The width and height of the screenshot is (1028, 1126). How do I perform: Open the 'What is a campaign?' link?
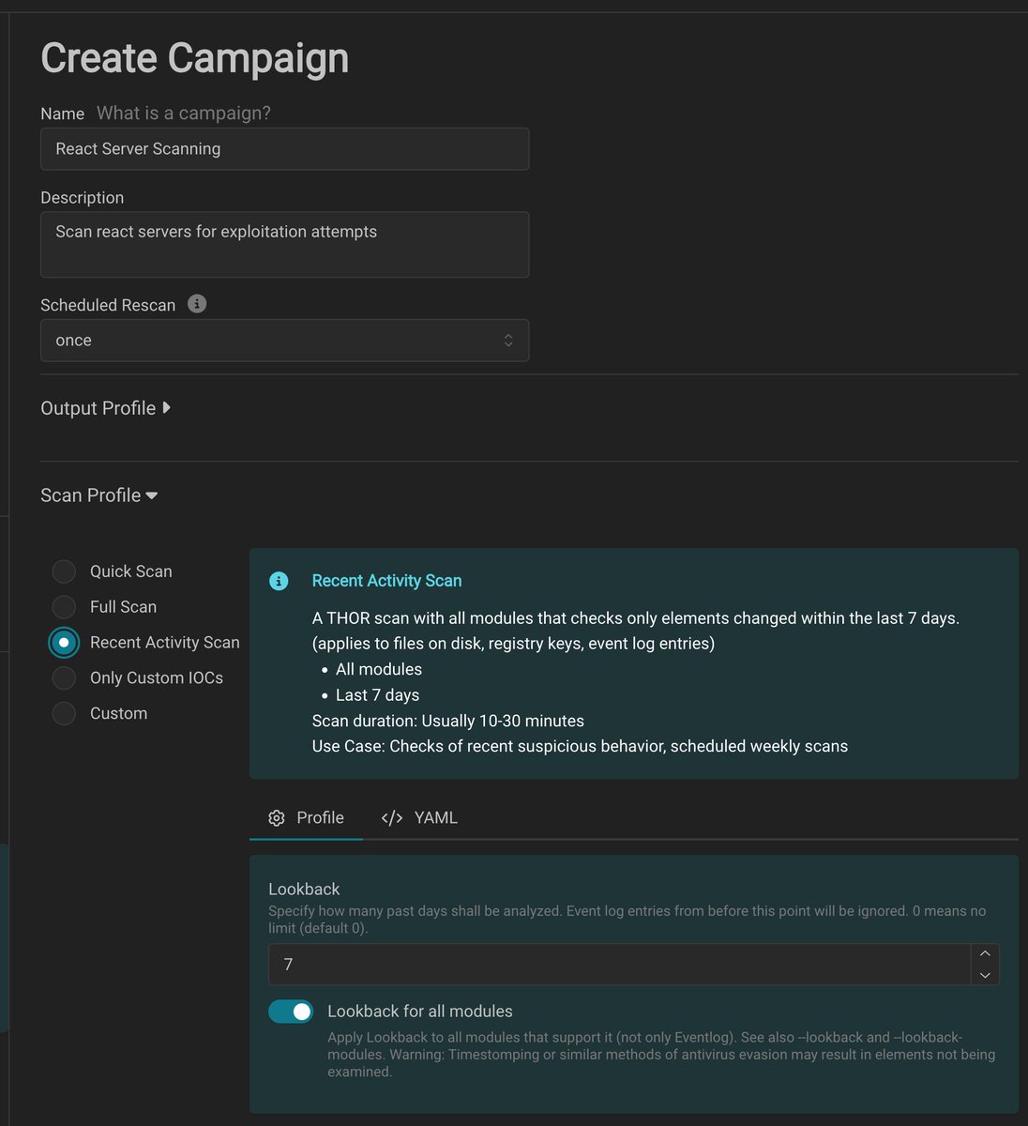click(184, 114)
